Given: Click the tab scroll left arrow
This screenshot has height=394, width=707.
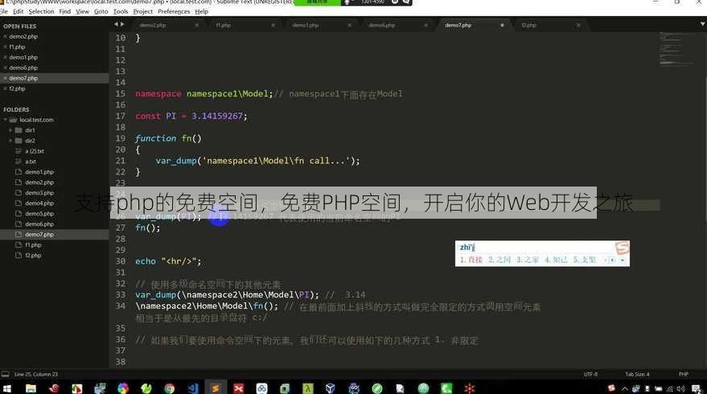Looking at the screenshot, I should pos(116,24).
